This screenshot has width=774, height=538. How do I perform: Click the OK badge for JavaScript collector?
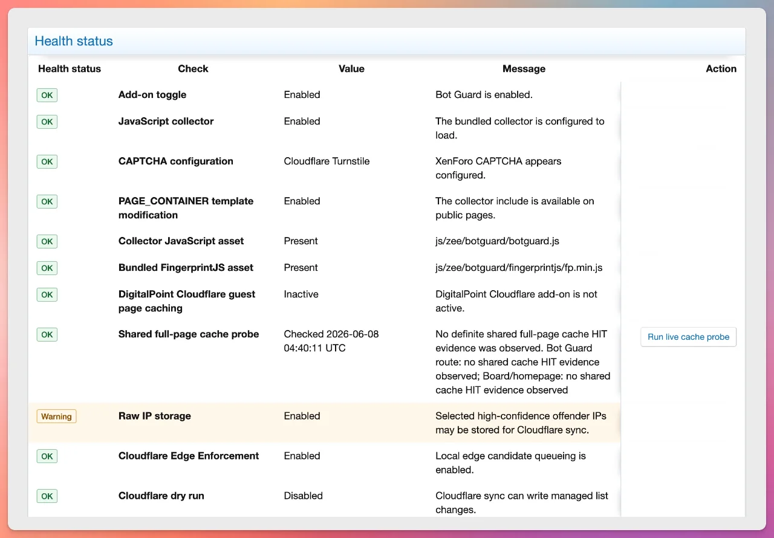point(47,122)
